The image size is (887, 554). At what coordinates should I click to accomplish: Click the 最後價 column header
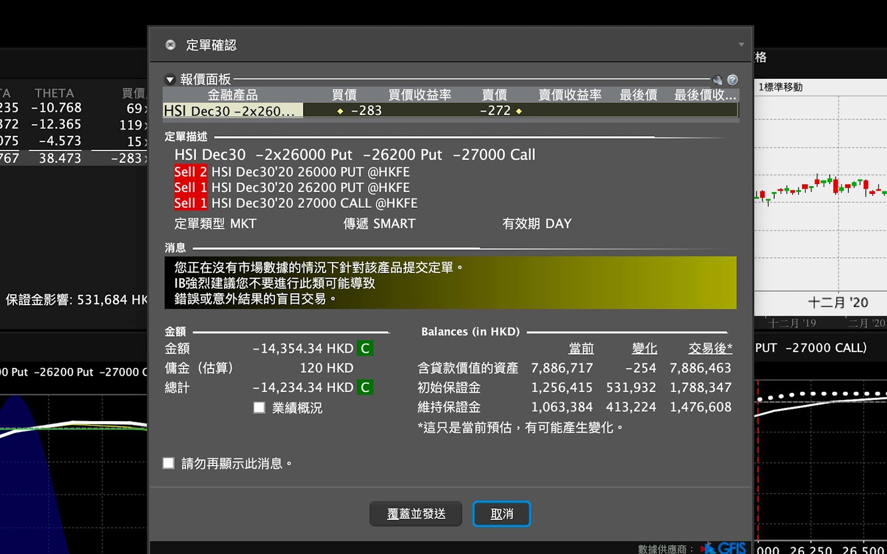[x=638, y=95]
